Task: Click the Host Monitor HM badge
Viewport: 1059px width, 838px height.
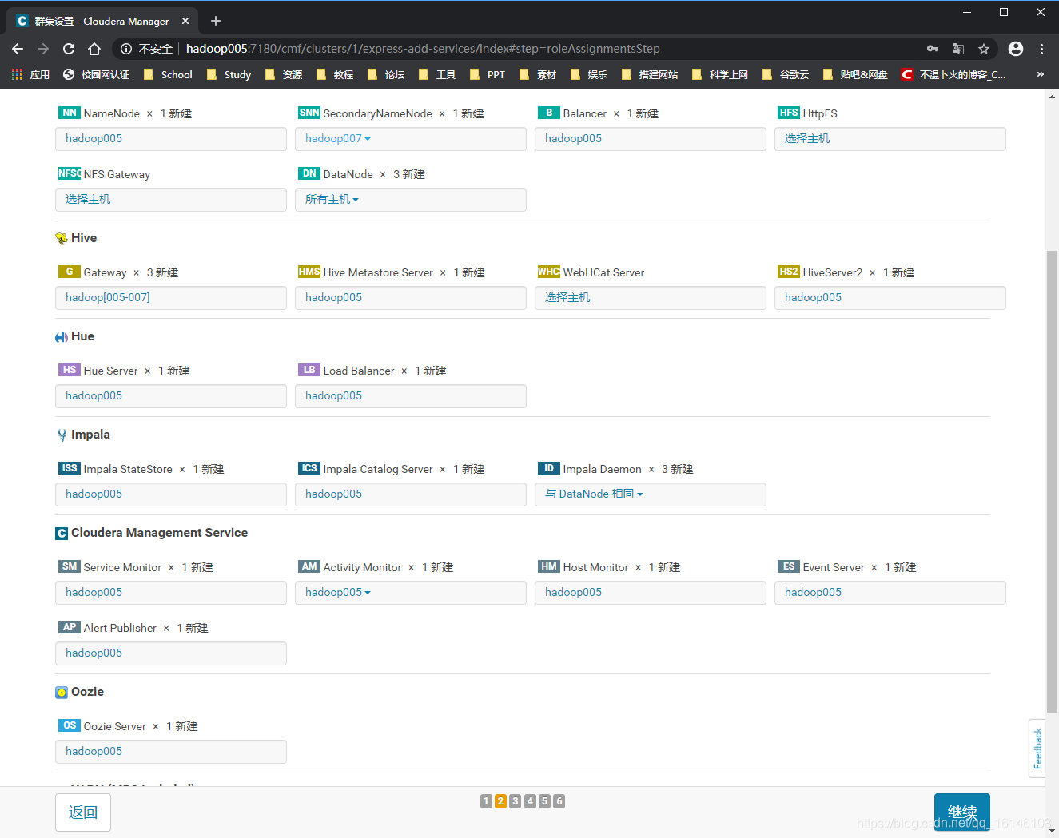Action: pyautogui.click(x=549, y=566)
